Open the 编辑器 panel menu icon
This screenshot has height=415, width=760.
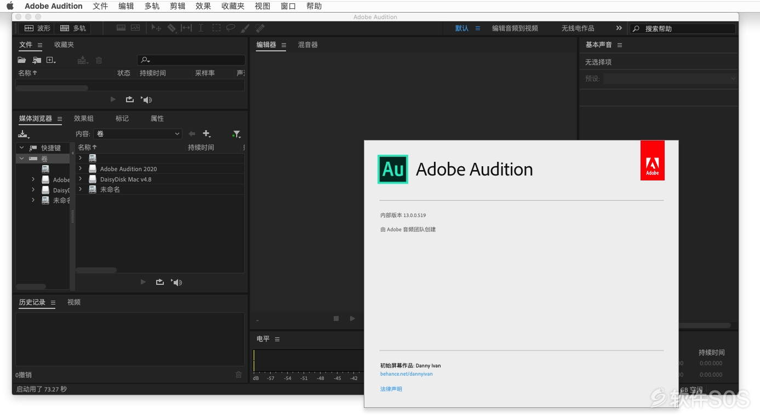(x=284, y=45)
